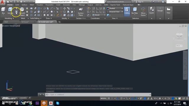This screenshot has height=106, width=189.
Task: Click the Customization menu icon in status bar
Action: coord(187,98)
